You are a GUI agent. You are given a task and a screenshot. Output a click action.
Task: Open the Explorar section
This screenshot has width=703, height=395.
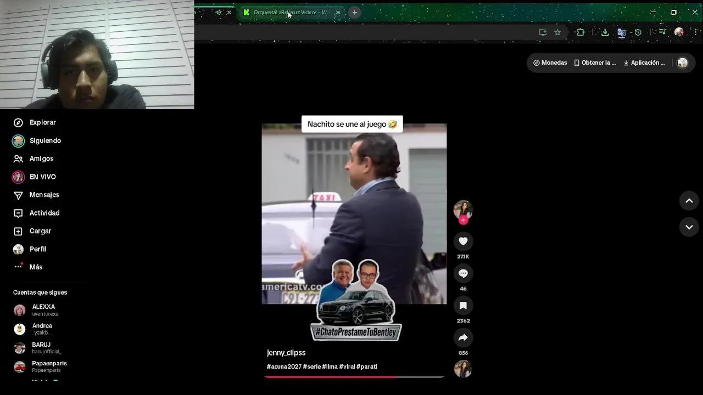35,122
